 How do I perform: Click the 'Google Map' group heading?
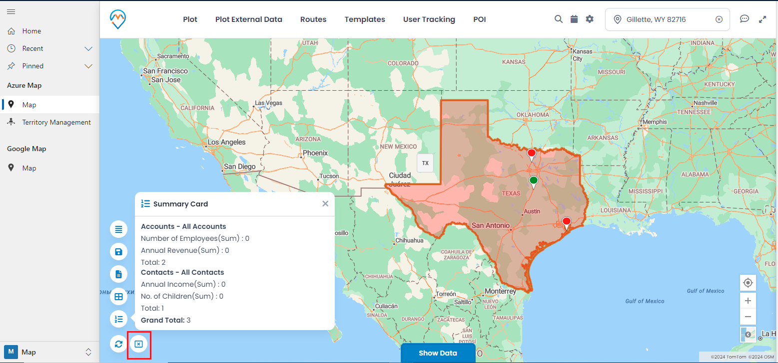[x=26, y=149]
